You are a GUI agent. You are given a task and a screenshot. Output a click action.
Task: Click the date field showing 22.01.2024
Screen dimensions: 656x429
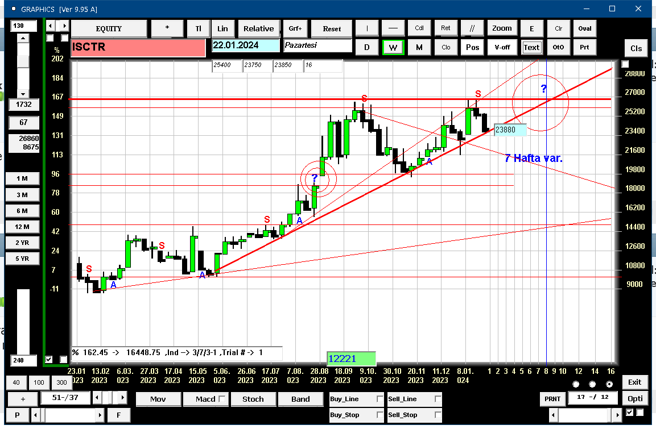pos(245,45)
